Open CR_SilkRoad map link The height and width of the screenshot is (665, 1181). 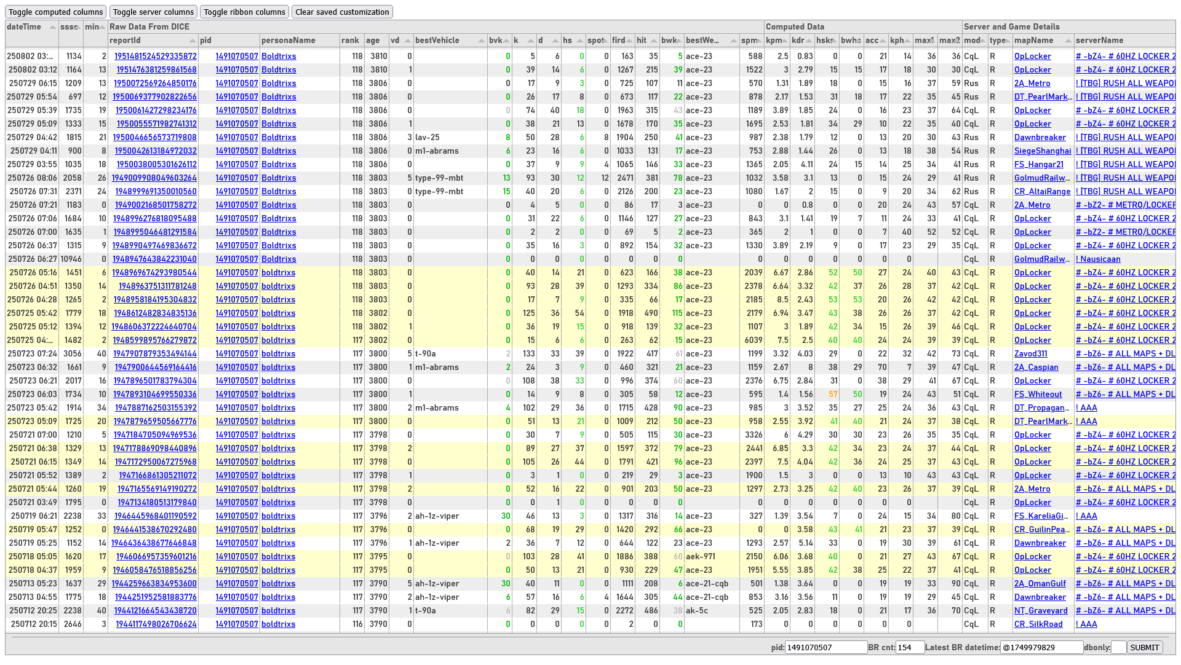click(1038, 624)
